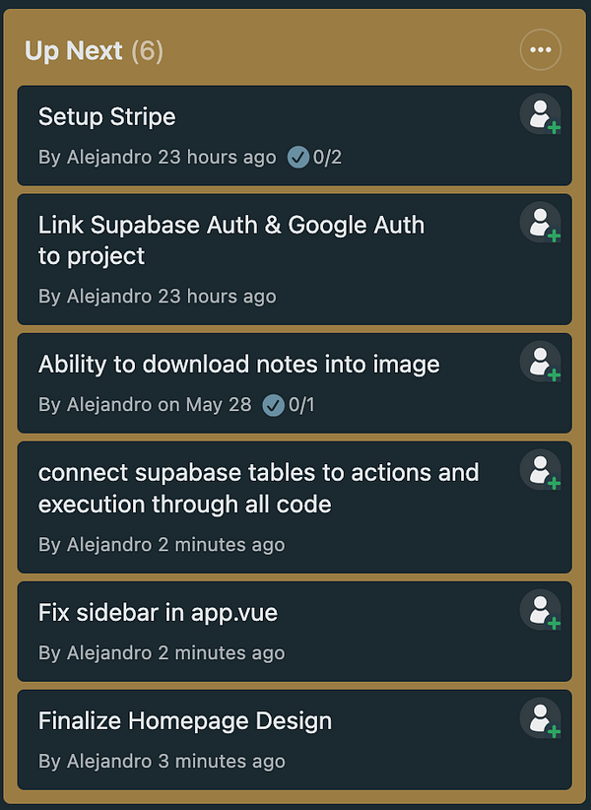
Task: Expand the ellipsis menu in the column header
Action: click(x=540, y=49)
